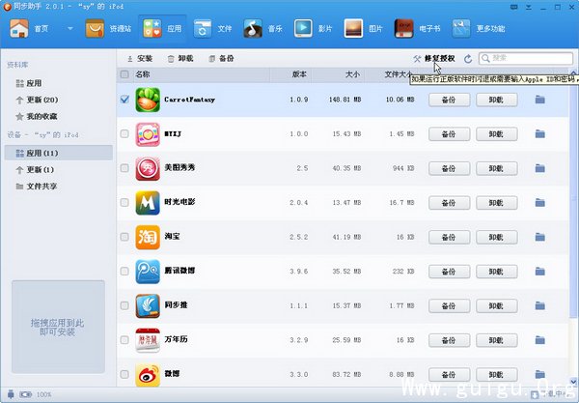Click 修复授权 repair authorization

point(434,58)
